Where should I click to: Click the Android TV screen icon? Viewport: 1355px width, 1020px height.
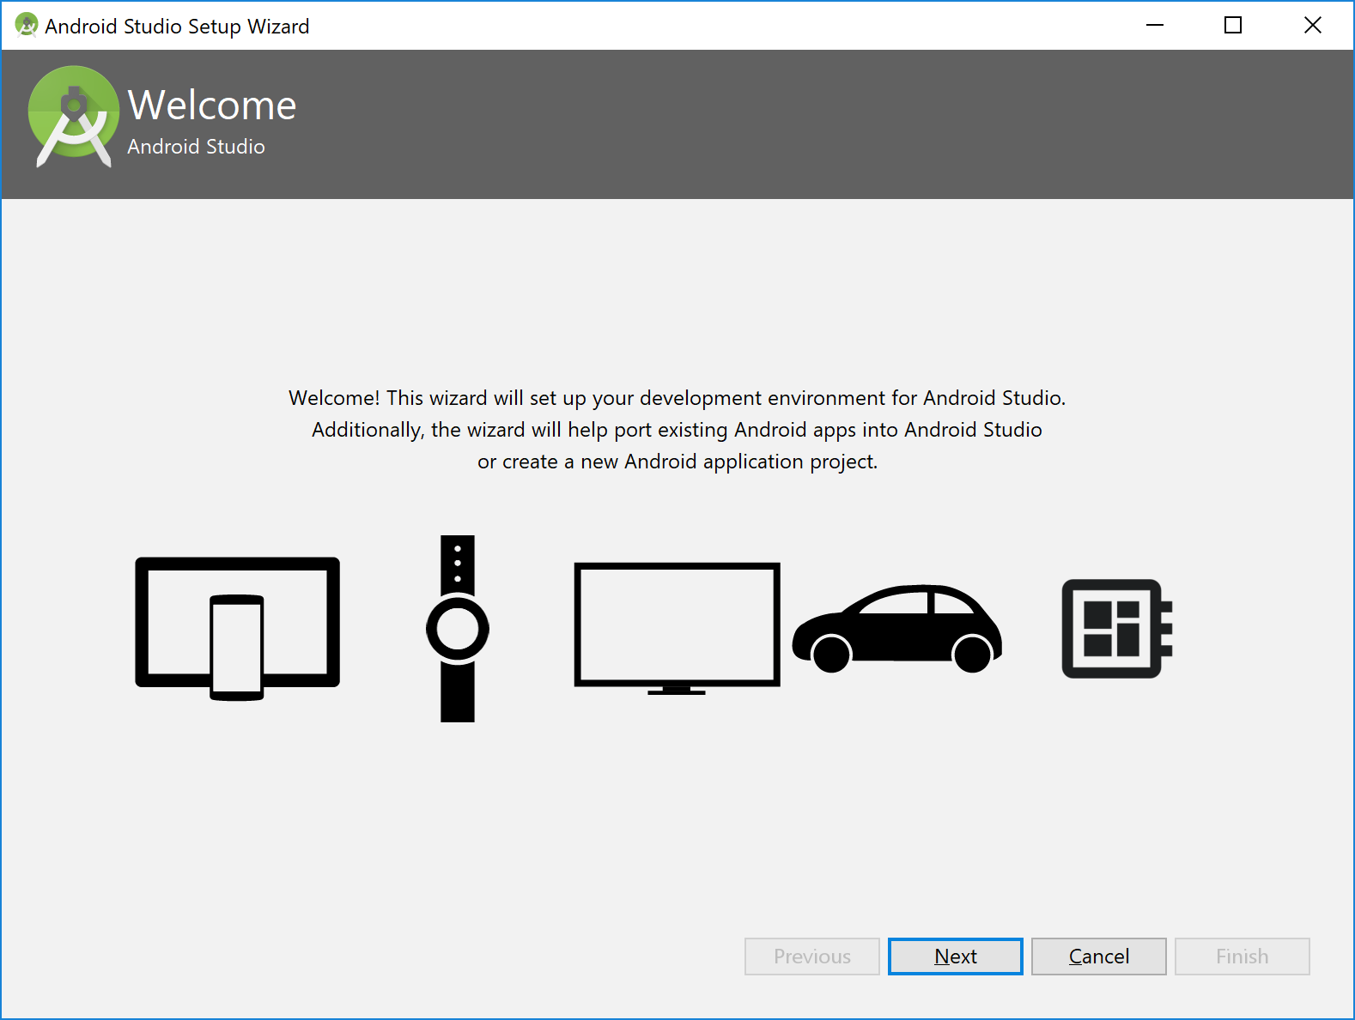[x=677, y=627]
